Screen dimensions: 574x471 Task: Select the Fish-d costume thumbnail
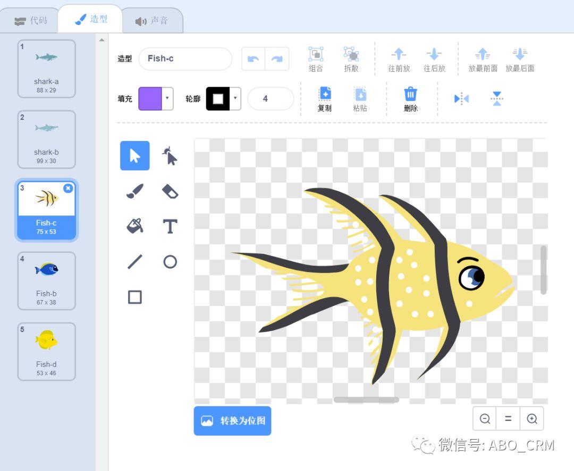[46, 351]
